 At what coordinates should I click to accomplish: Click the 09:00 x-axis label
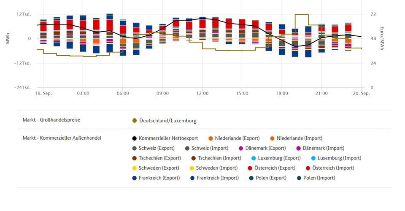point(162,94)
